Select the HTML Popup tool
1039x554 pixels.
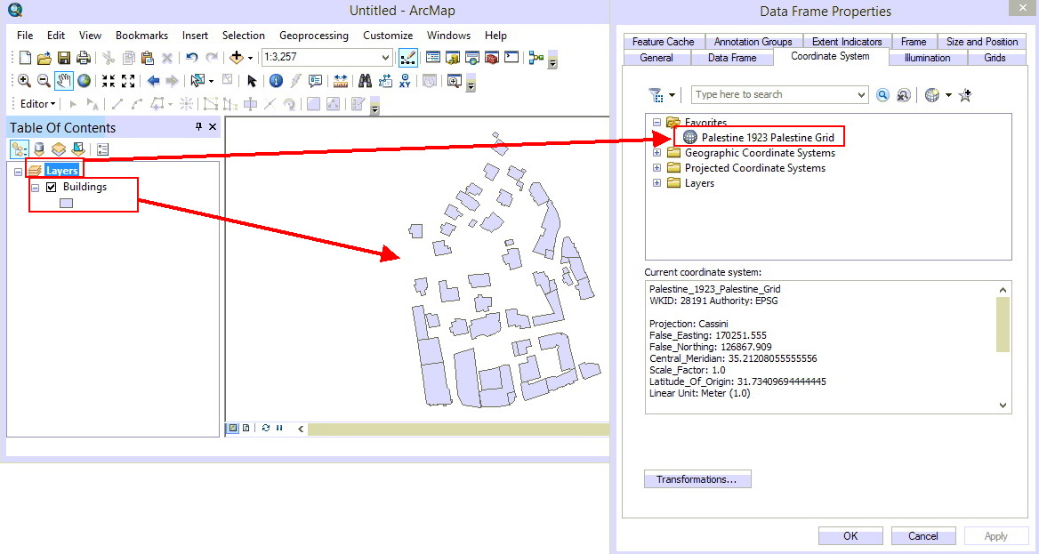click(316, 81)
